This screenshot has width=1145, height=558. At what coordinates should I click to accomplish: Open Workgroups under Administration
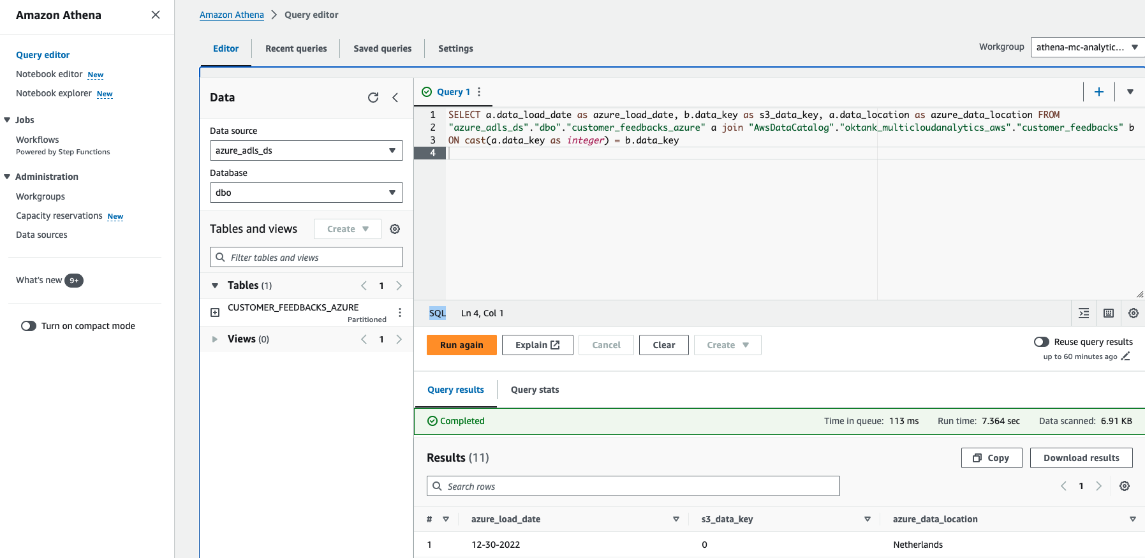point(40,196)
